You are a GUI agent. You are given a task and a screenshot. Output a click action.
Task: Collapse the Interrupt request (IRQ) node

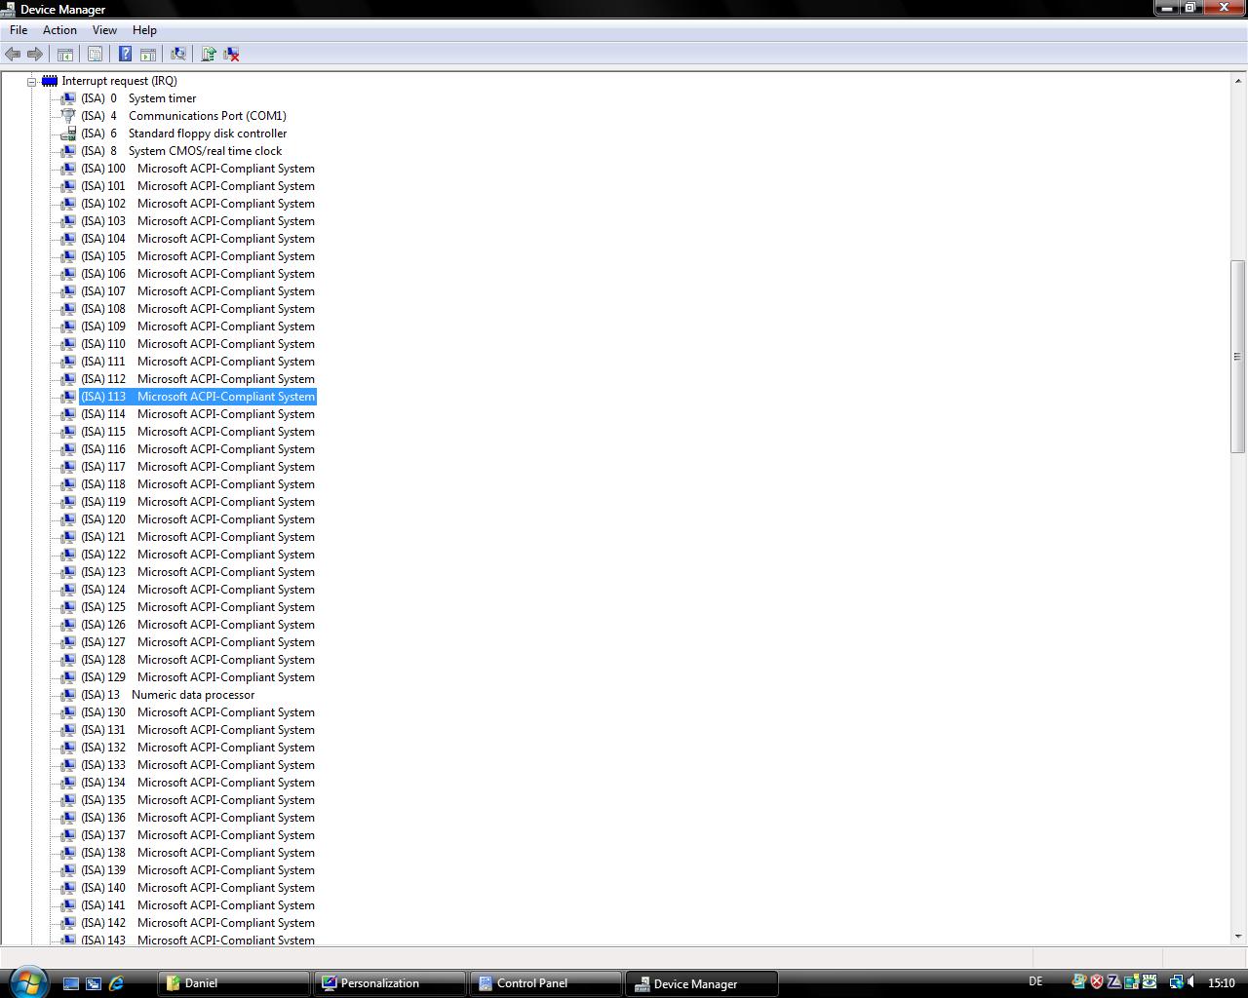click(31, 82)
